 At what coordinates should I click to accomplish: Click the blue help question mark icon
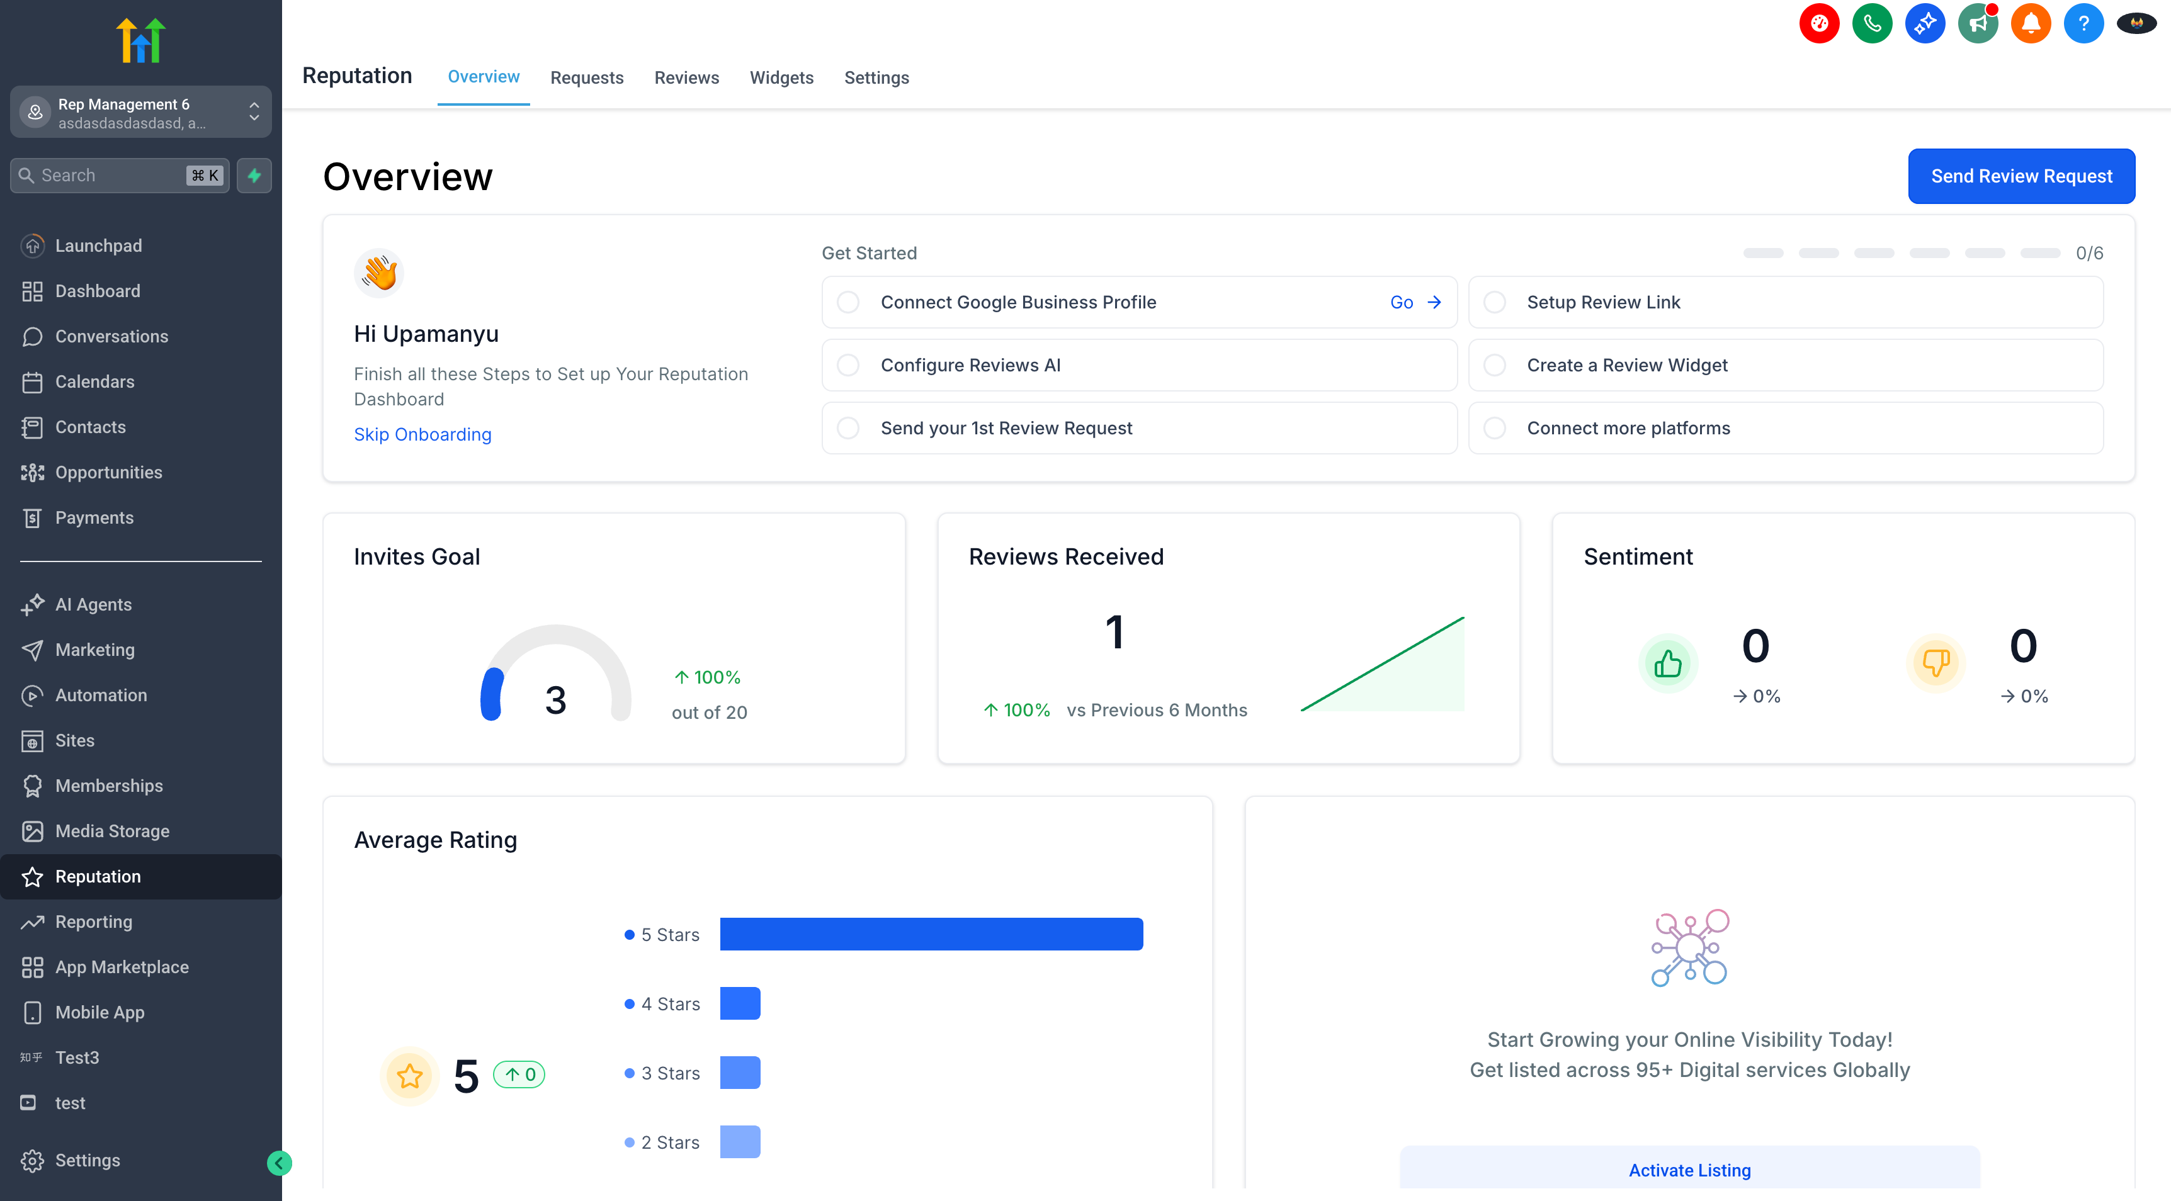(2083, 23)
